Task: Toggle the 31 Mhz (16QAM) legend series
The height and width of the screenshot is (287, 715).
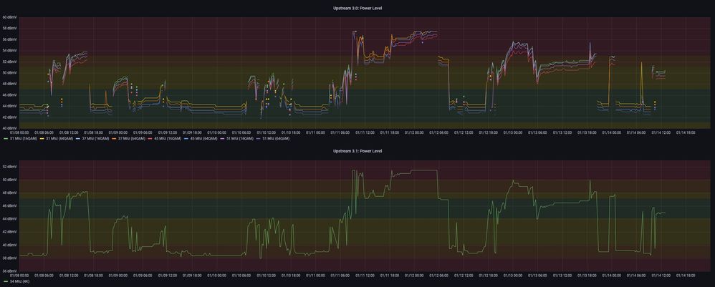Action: point(24,138)
